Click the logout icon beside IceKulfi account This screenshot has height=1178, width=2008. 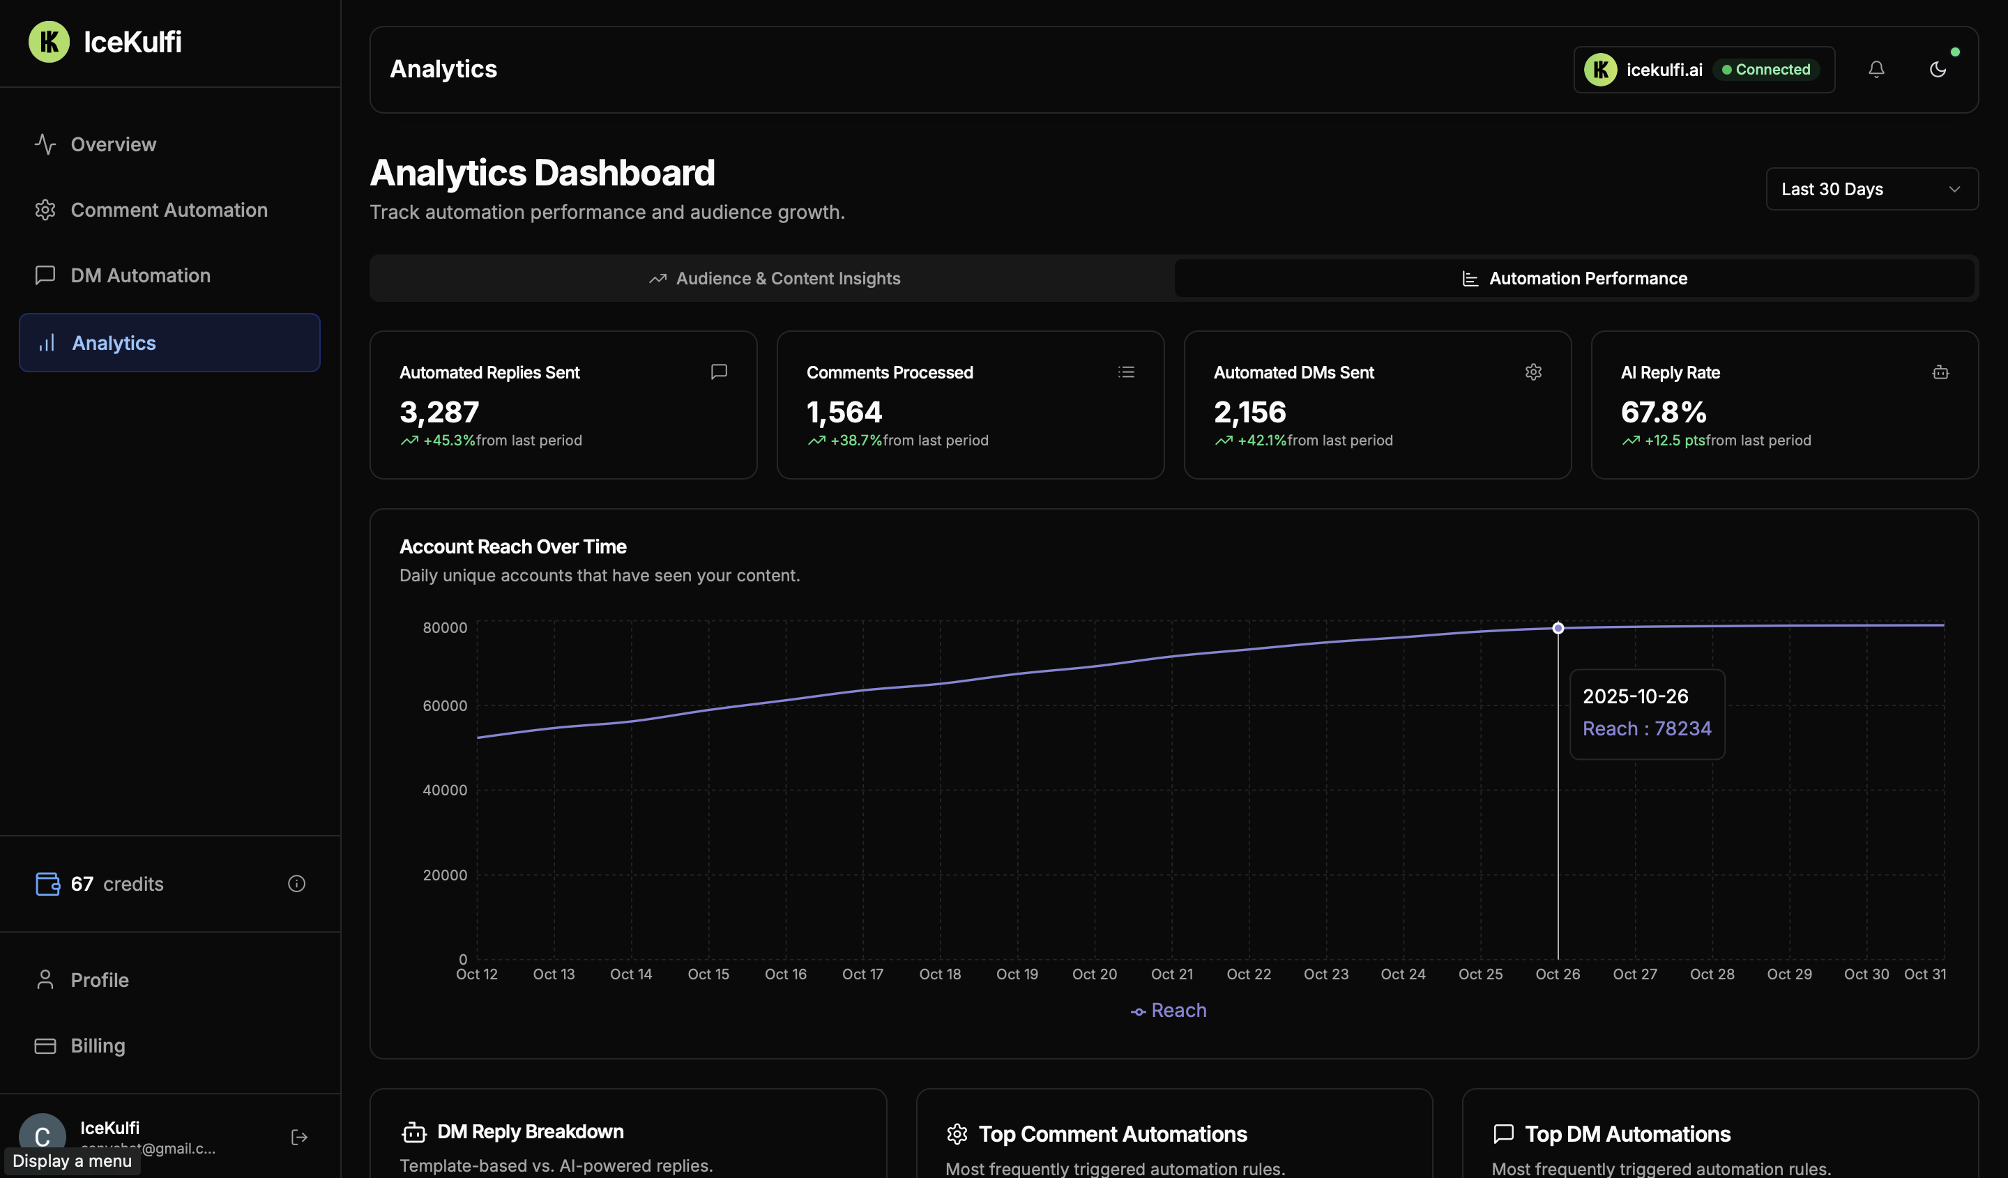pyautogui.click(x=299, y=1138)
